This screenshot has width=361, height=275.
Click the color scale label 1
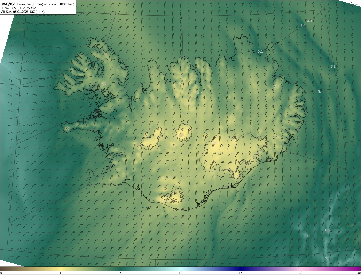pos(60,273)
